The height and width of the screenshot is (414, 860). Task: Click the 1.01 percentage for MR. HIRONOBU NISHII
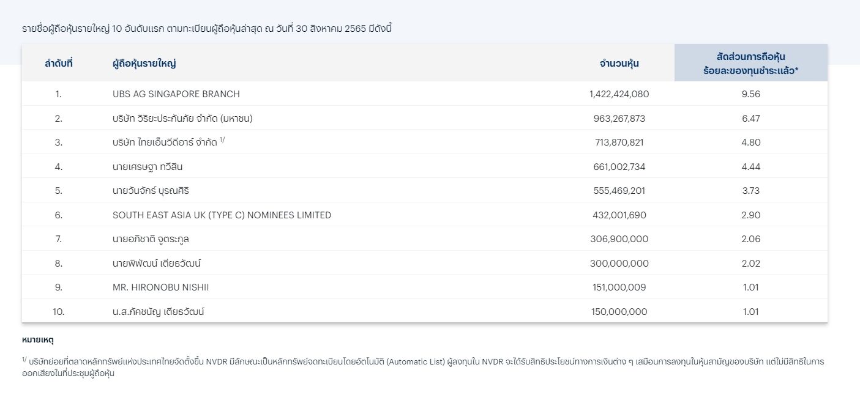[751, 287]
